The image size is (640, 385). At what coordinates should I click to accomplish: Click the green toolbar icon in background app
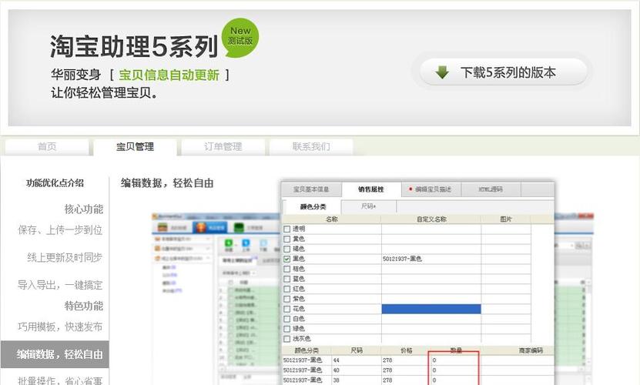pos(229,243)
